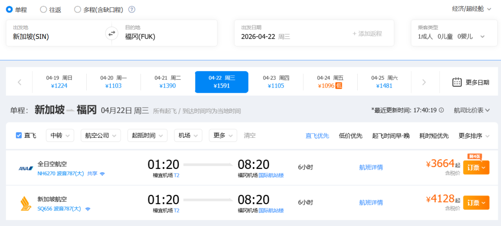
Task: Click the ANA airline logo
Action: coord(24,168)
